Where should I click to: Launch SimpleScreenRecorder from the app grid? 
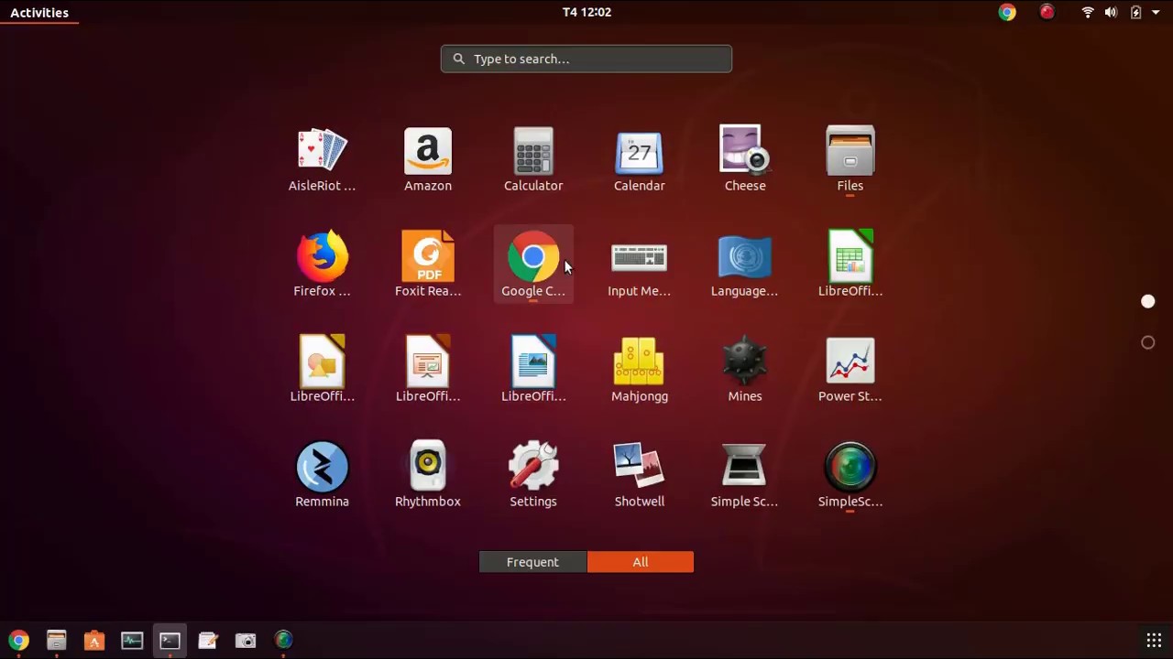coord(850,476)
